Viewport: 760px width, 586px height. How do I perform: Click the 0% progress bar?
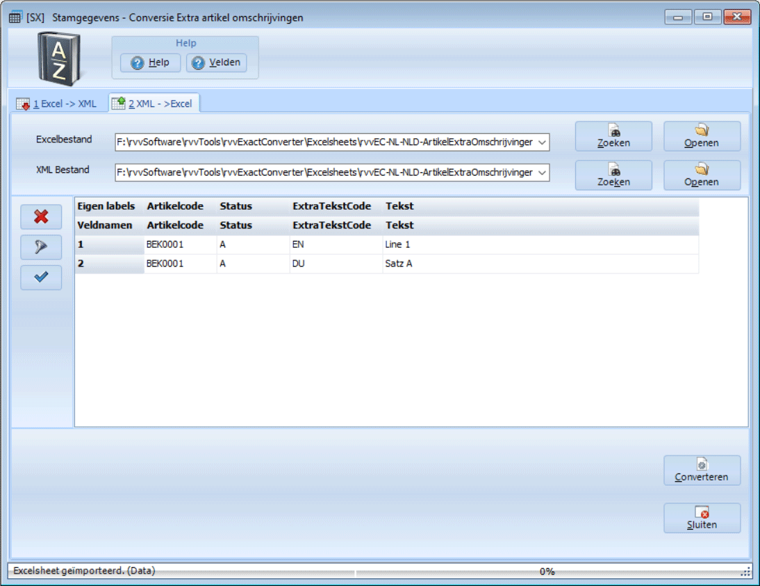pyautogui.click(x=547, y=571)
